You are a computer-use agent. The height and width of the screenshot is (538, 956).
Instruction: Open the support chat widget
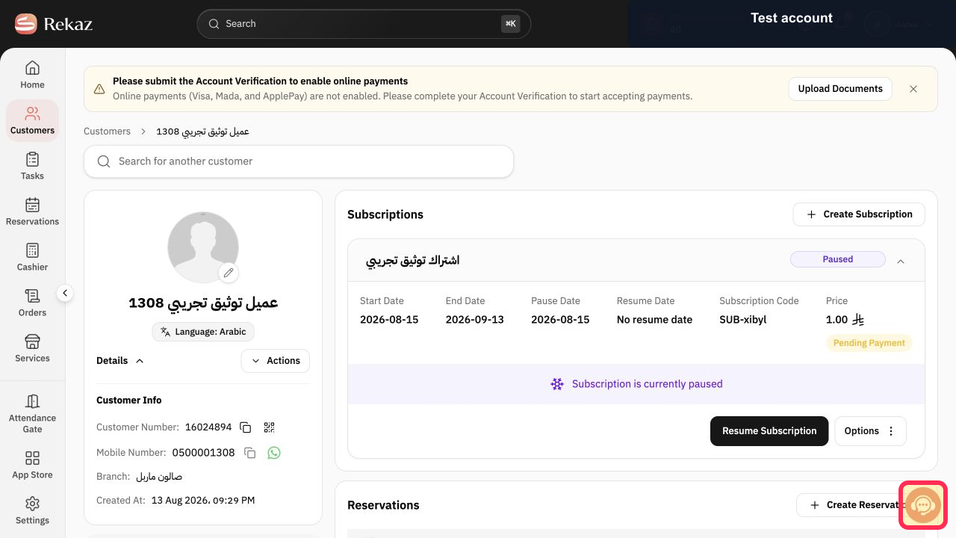923,505
